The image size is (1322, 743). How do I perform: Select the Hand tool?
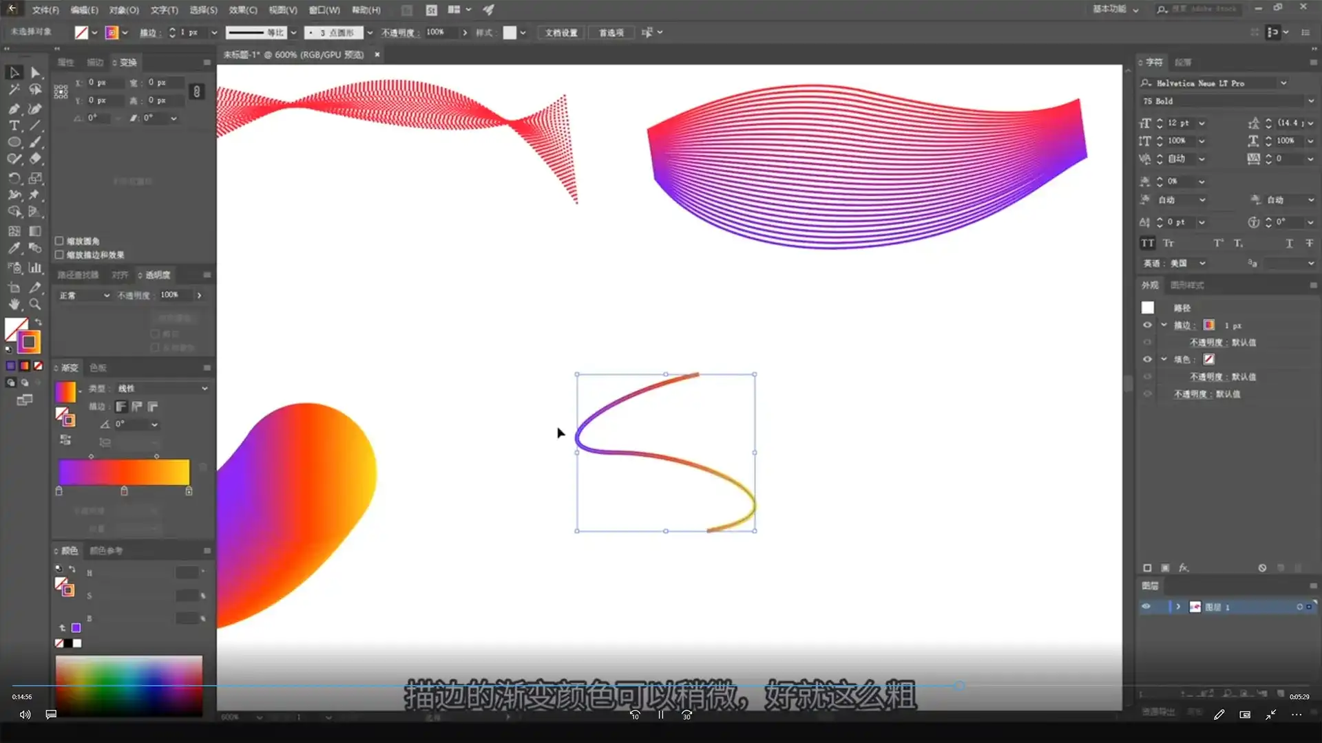point(14,304)
